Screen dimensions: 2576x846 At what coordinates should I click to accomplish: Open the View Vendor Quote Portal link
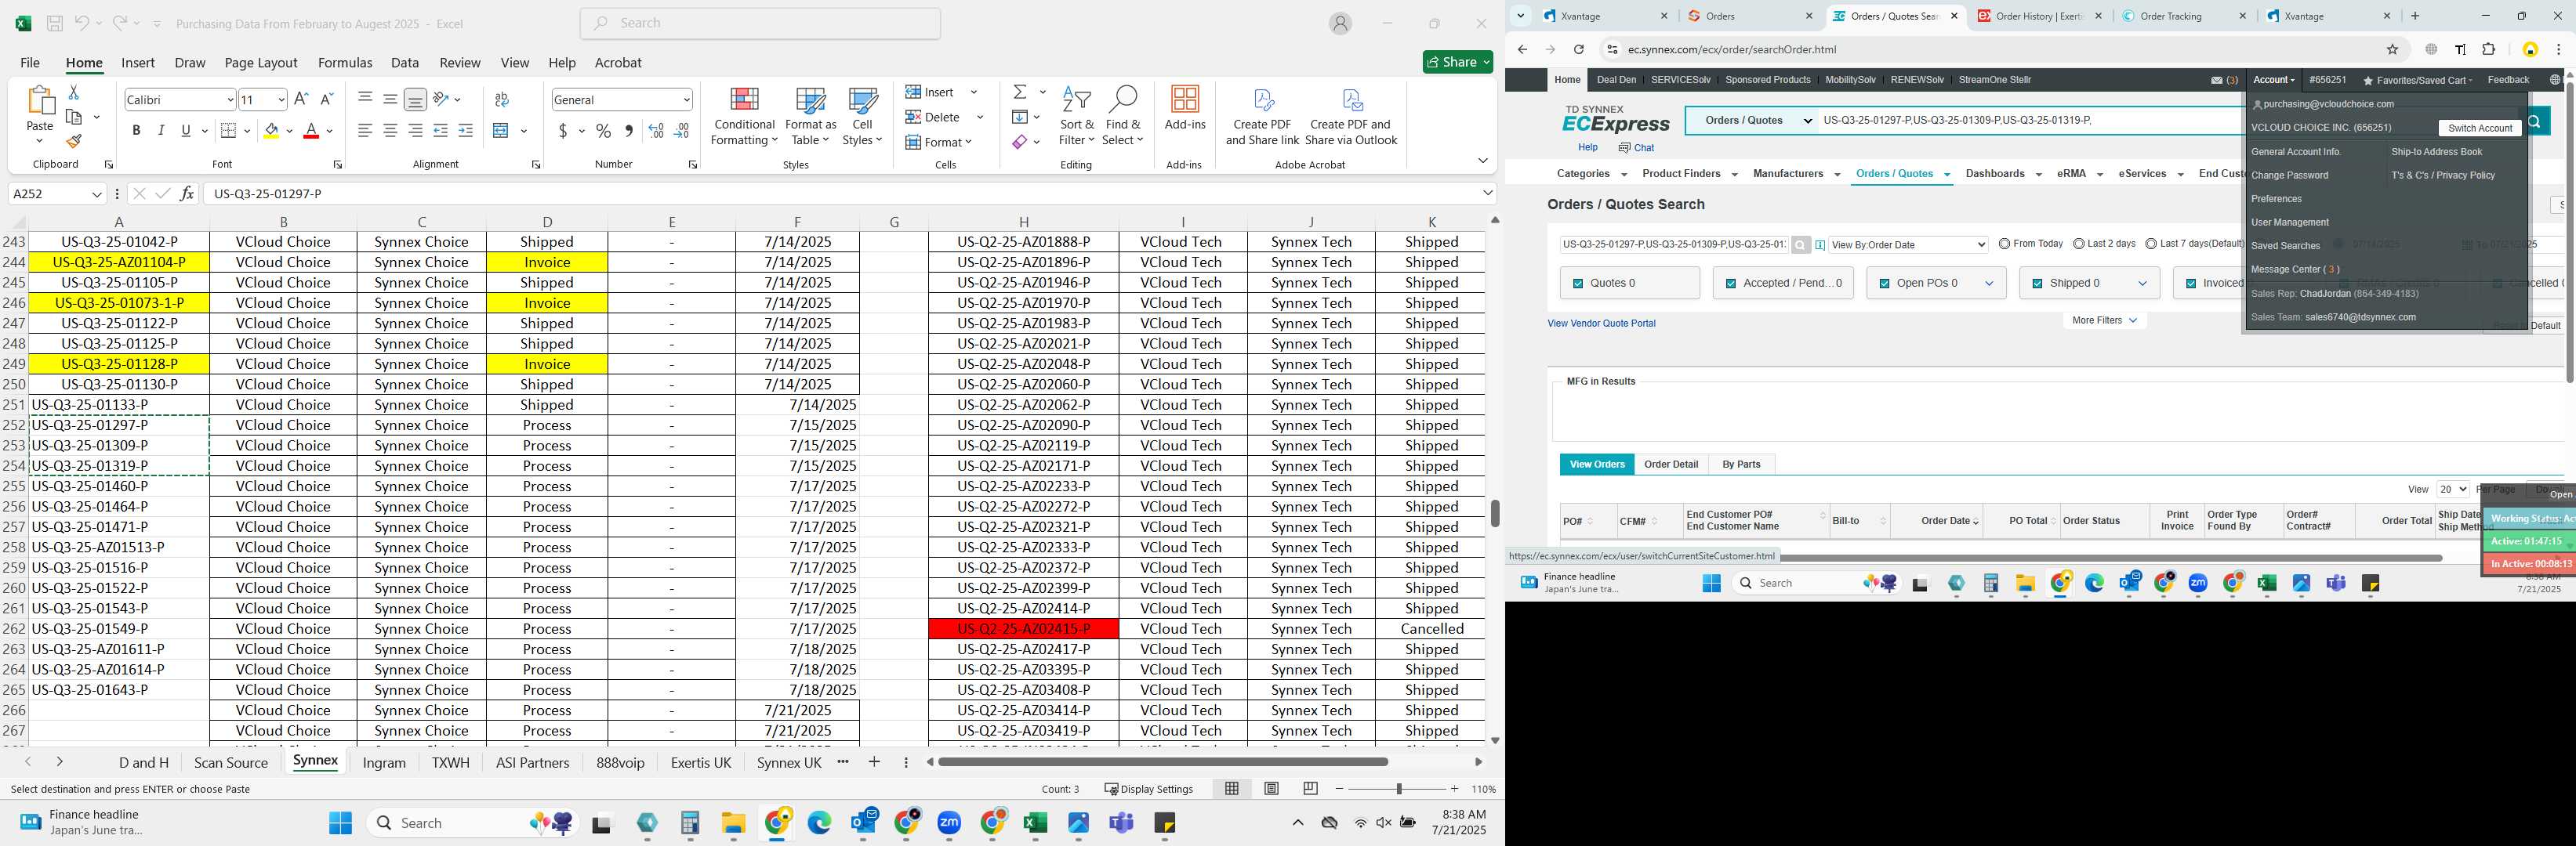click(1601, 324)
